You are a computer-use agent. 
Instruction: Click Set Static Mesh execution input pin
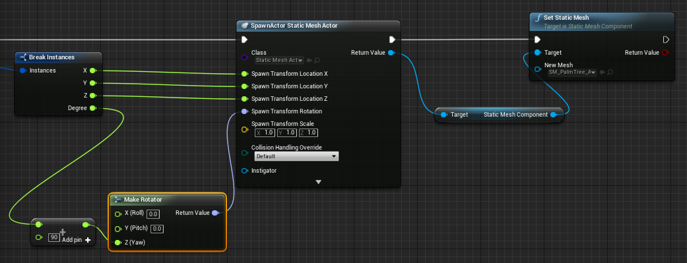537,40
